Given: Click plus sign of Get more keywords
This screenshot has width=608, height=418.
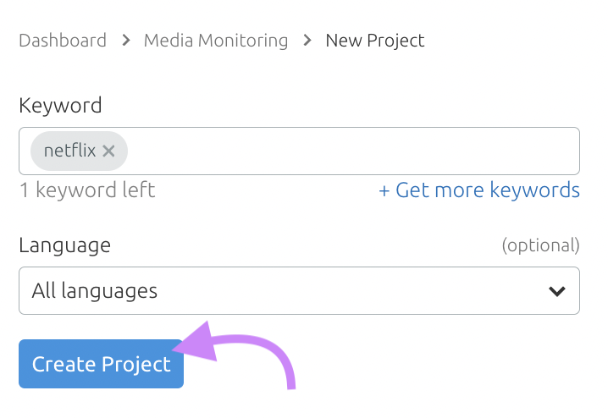Looking at the screenshot, I should click(384, 190).
